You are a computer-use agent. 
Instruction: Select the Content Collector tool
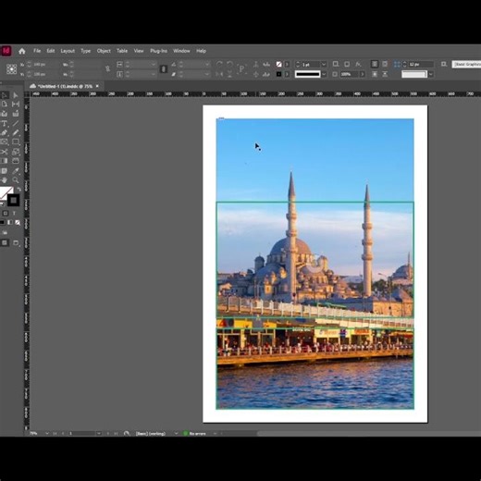[x=4, y=114]
